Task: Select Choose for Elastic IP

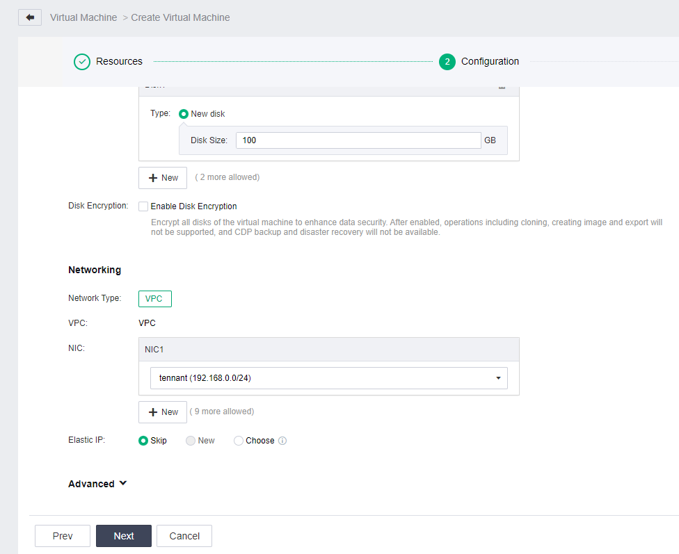Action: tap(238, 441)
